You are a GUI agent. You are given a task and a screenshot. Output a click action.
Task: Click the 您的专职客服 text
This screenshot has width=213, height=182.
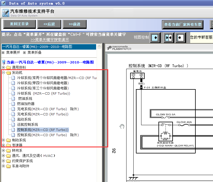pos(201,37)
